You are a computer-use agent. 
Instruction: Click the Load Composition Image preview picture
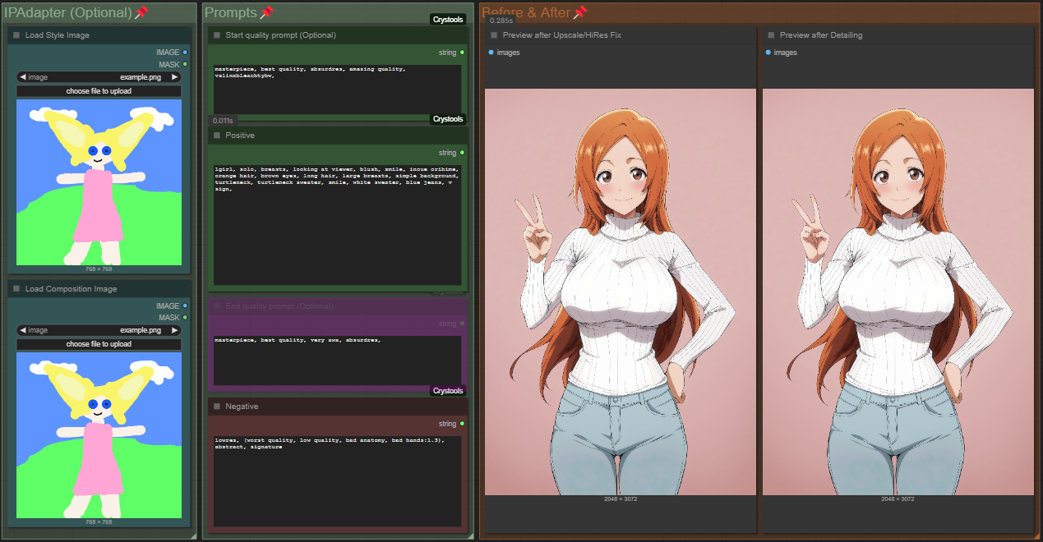click(99, 435)
